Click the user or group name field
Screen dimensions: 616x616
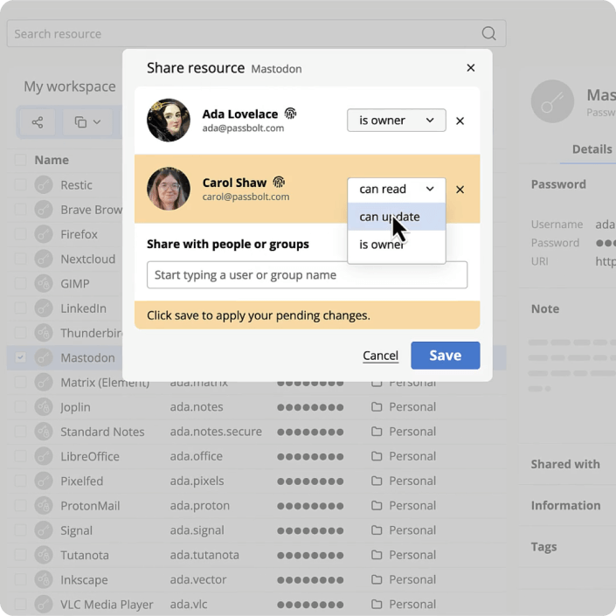(x=307, y=274)
